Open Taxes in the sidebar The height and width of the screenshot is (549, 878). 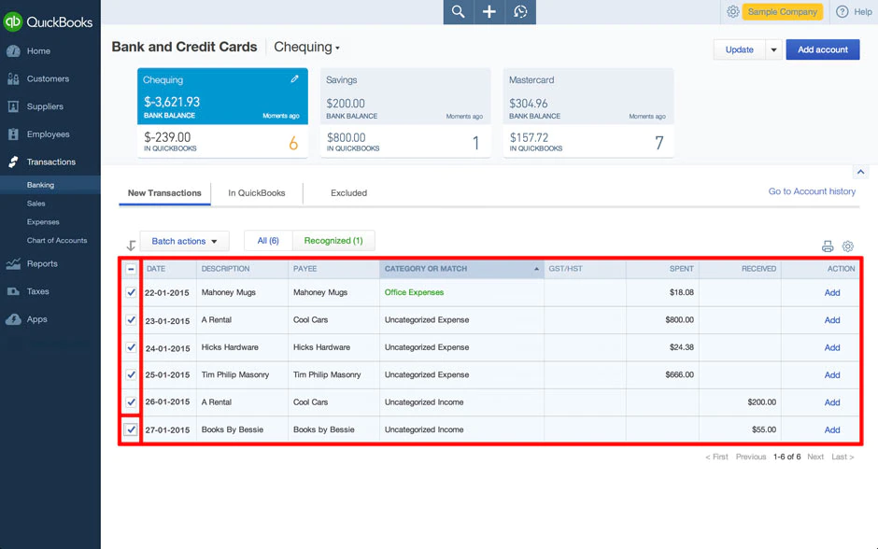coord(37,291)
